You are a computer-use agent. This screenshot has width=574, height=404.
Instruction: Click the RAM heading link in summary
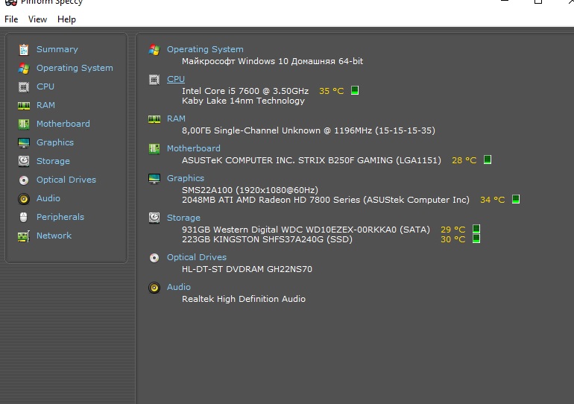[176, 119]
